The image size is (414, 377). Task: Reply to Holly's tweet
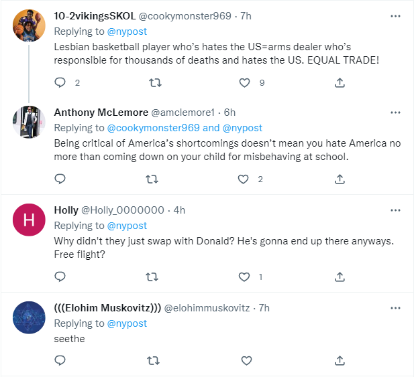[x=60, y=277]
